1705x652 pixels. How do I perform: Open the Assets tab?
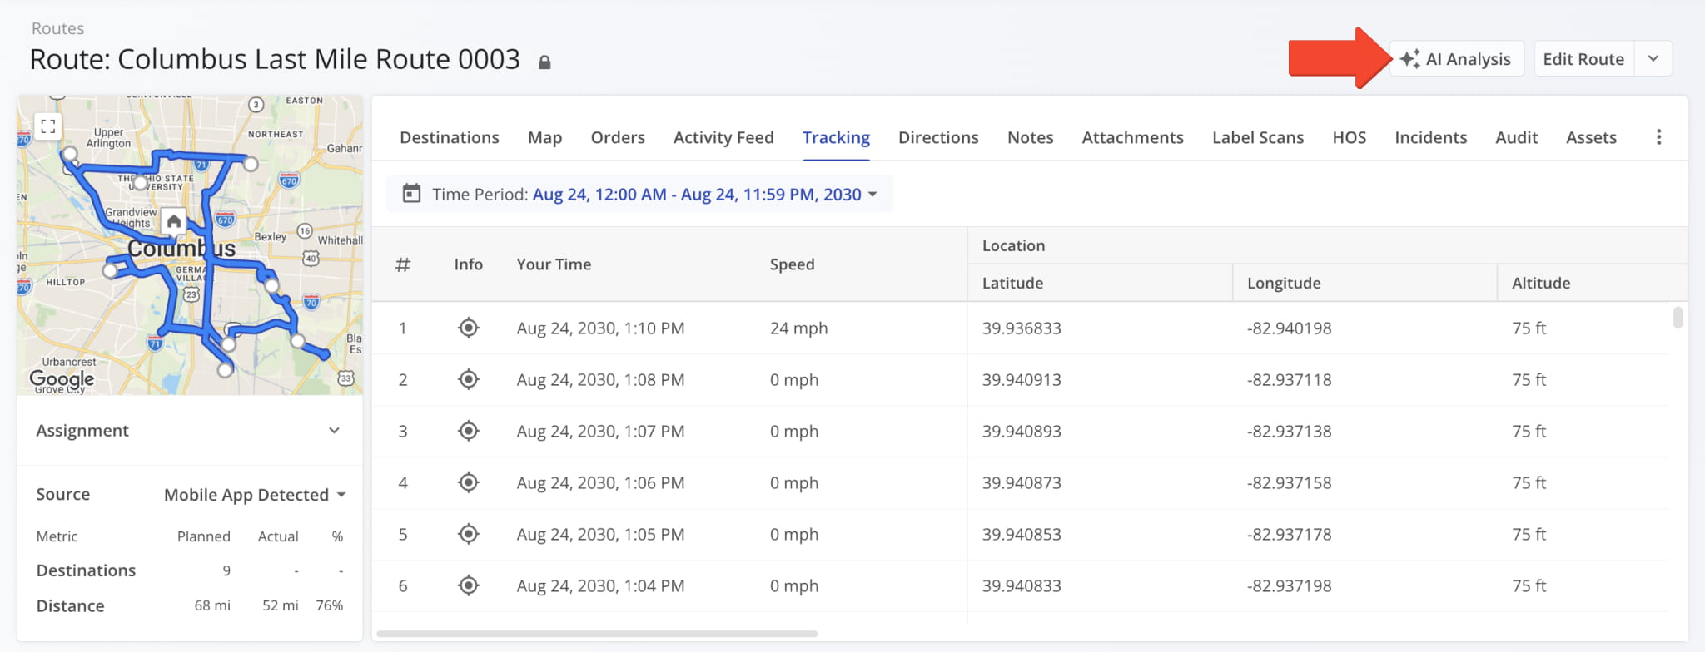[x=1591, y=137]
